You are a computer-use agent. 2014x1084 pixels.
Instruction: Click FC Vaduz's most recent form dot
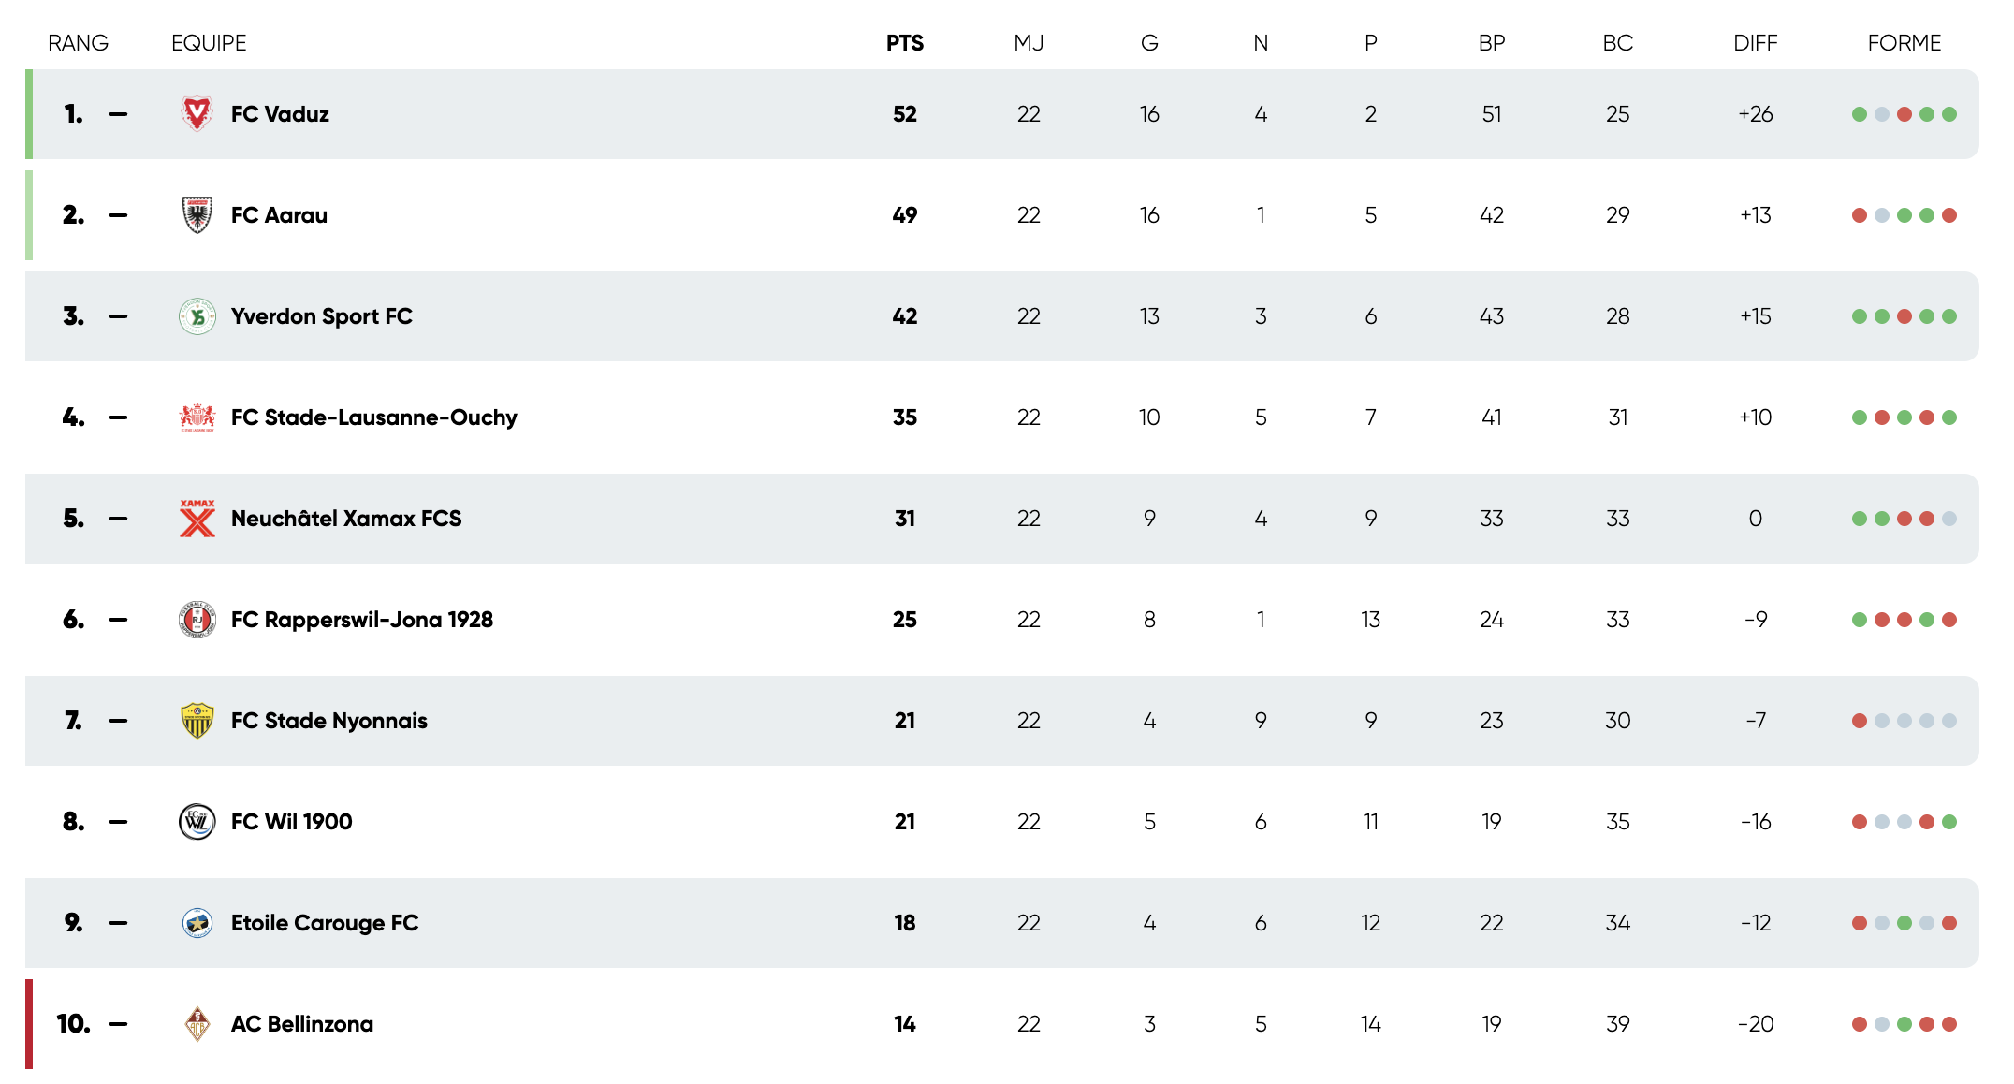[1949, 114]
